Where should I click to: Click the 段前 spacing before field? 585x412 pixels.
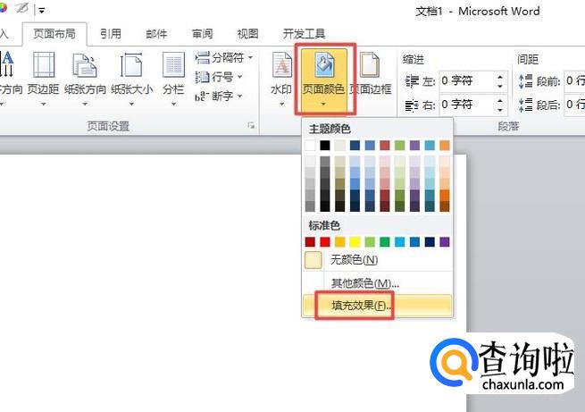point(574,80)
